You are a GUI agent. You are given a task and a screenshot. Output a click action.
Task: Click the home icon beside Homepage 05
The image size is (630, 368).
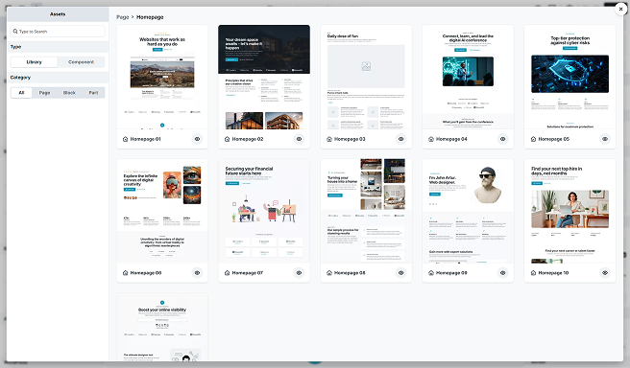click(533, 139)
